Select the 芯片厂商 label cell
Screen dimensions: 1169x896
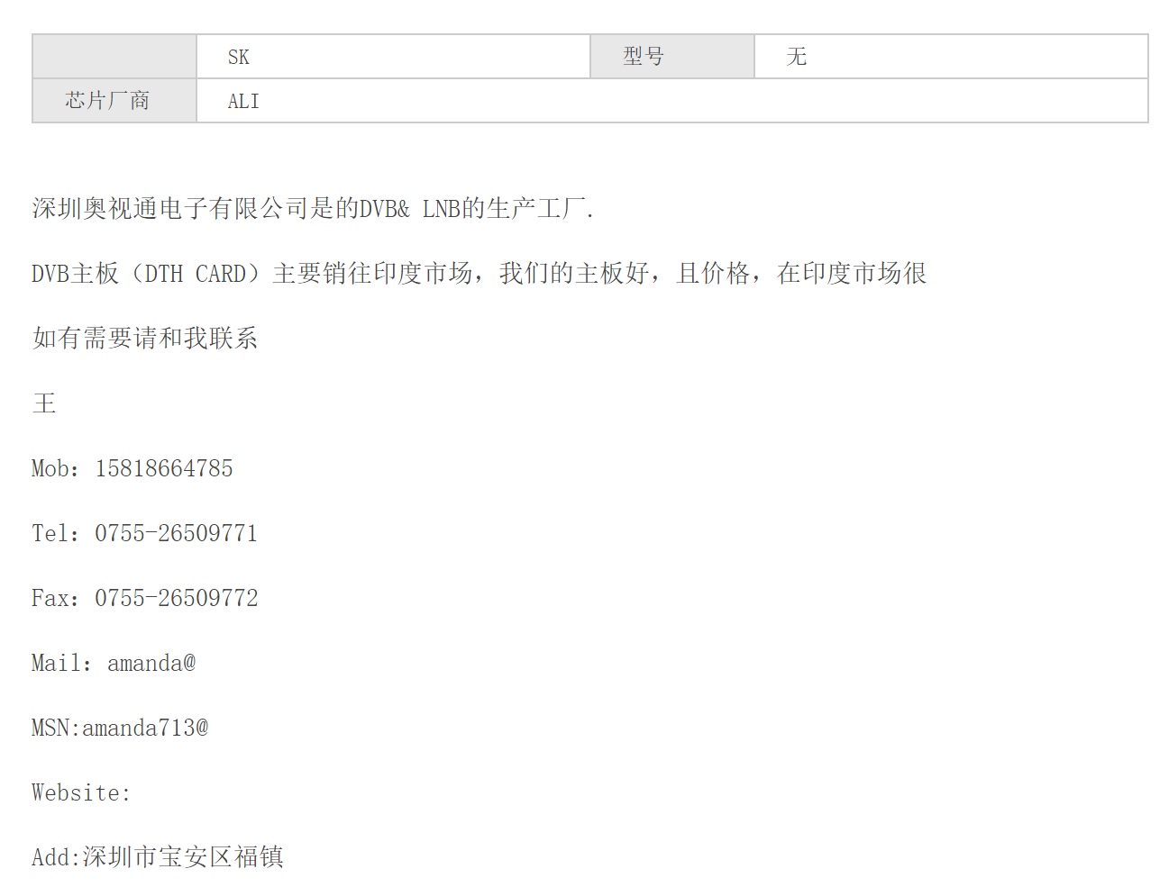pos(114,101)
